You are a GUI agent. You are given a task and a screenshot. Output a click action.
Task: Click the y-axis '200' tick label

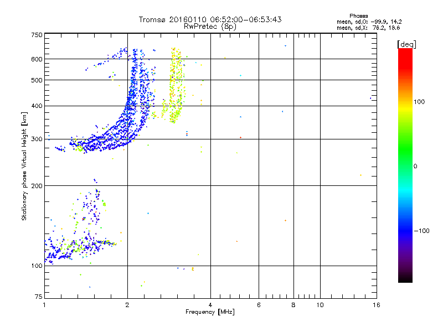coord(37,186)
